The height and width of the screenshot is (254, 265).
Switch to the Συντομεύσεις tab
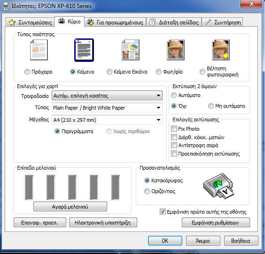pyautogui.click(x=30, y=22)
